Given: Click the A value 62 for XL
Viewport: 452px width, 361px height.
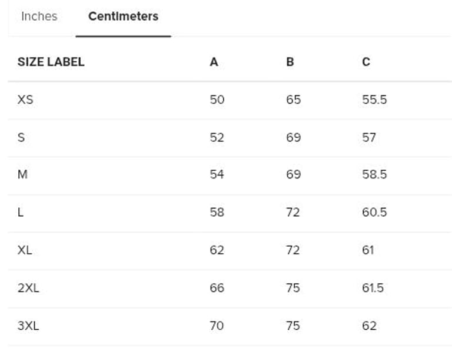Looking at the screenshot, I should tap(217, 250).
